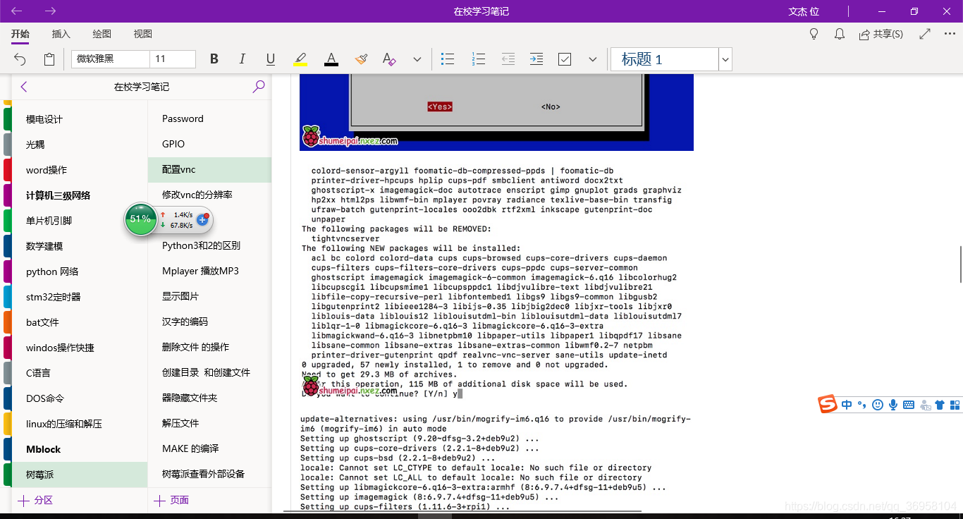Click the account name 文杰 位
The image size is (963, 519).
[804, 11]
